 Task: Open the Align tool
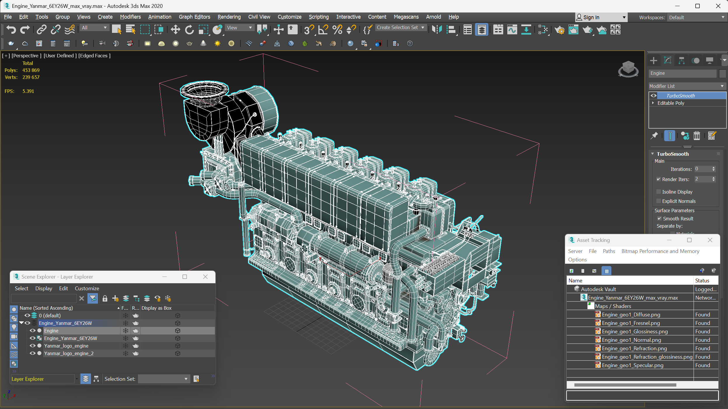click(x=451, y=30)
